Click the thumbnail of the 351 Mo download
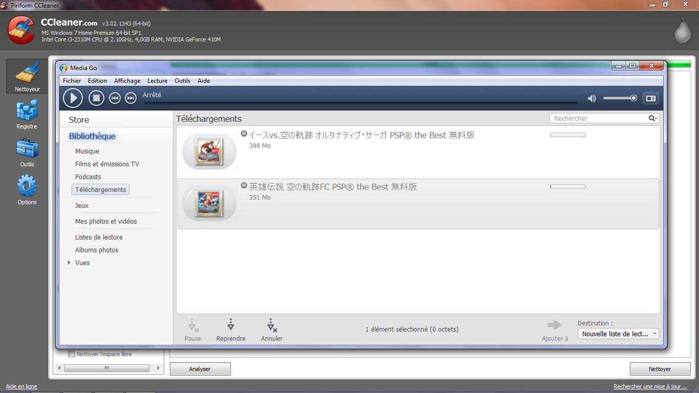This screenshot has width=699, height=393. click(209, 203)
